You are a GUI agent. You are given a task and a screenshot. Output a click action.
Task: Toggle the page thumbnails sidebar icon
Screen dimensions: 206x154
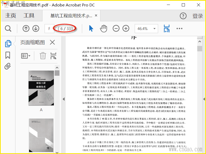[x=8, y=43]
